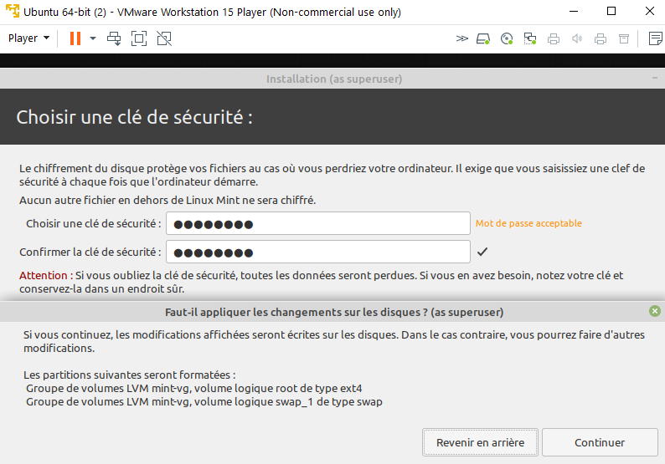Click the box-shaped removable device icon
The image size is (665, 464).
[x=624, y=39]
